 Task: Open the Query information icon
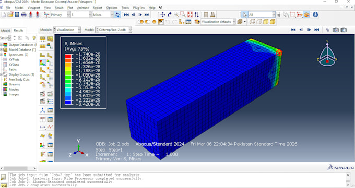[315, 15]
